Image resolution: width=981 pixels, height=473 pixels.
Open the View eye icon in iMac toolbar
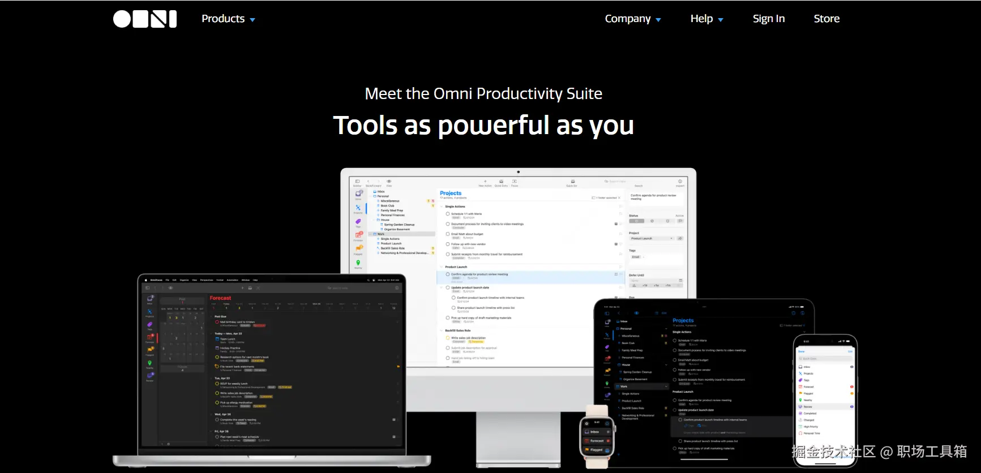point(389,182)
